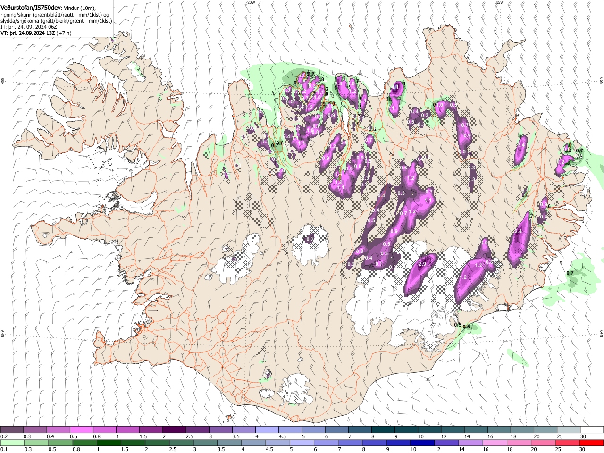Viewport: 604px width, 453px height.
Task: Pick the darkest green lower swatch between 1 and 1.5
Action: coord(109,443)
